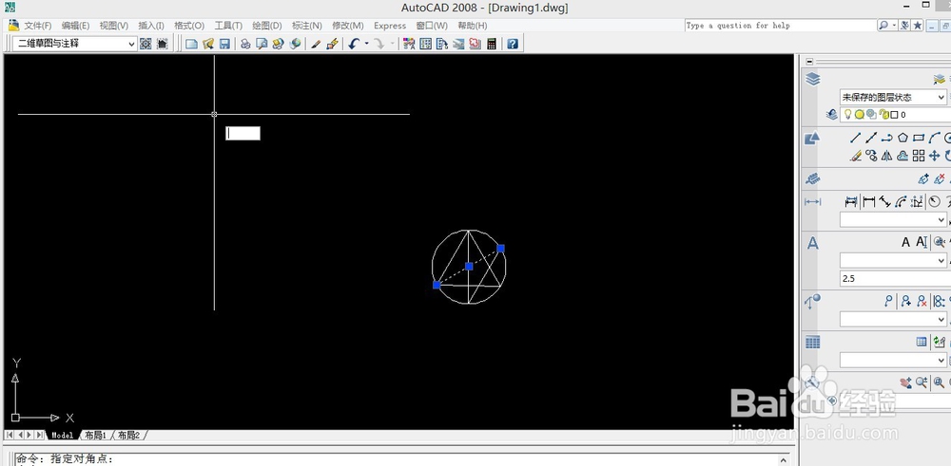Select the Erase tool

[855, 156]
